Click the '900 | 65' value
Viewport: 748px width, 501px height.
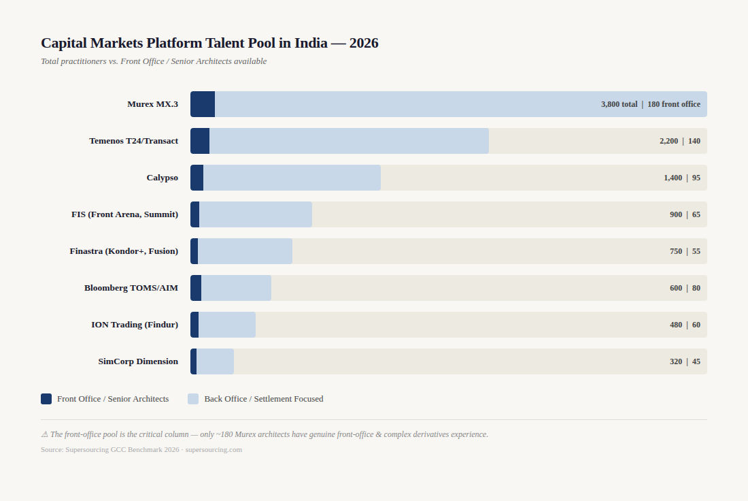click(x=685, y=214)
